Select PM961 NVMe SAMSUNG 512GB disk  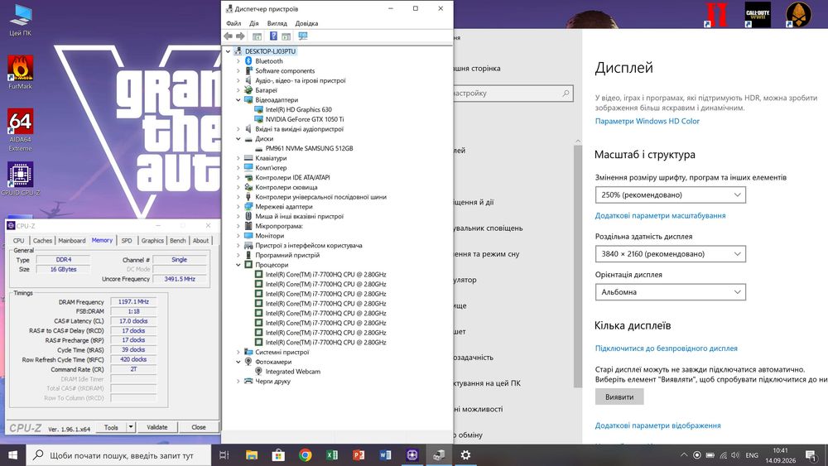[309, 148]
